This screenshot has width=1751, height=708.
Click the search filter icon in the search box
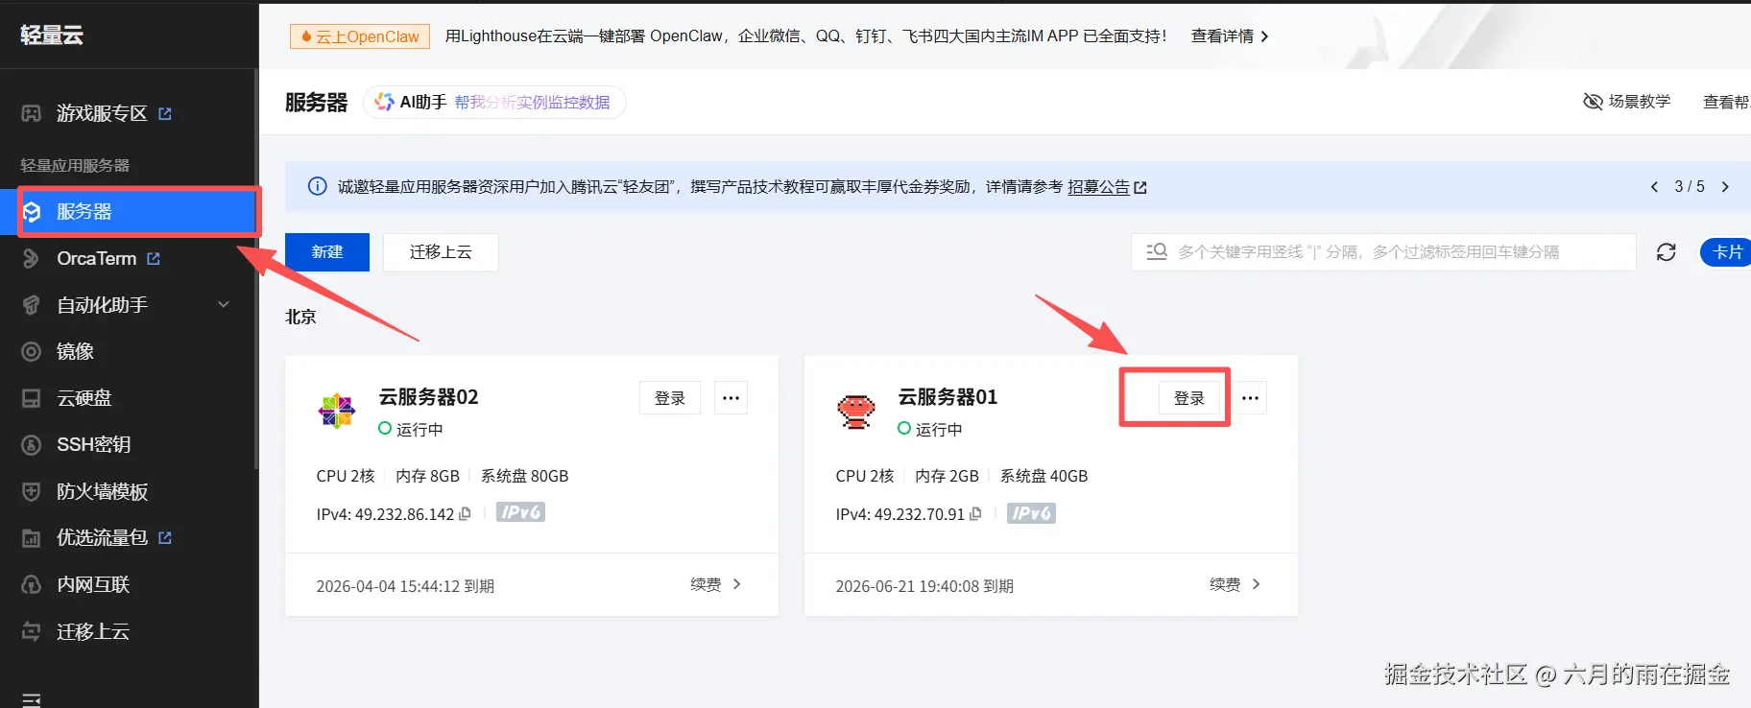(1157, 251)
